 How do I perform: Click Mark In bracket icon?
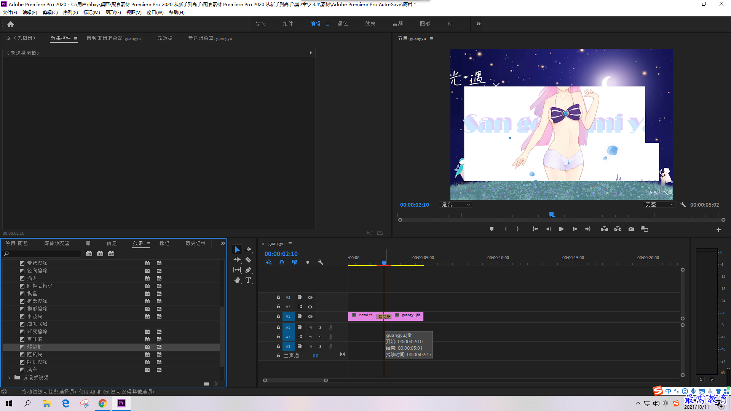pos(506,229)
